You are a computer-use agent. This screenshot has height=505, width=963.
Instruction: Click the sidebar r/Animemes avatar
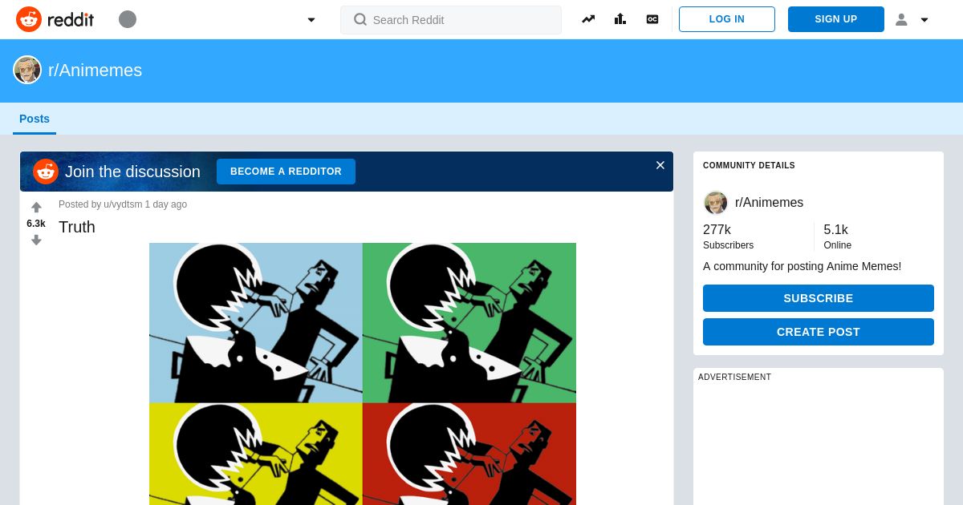716,203
